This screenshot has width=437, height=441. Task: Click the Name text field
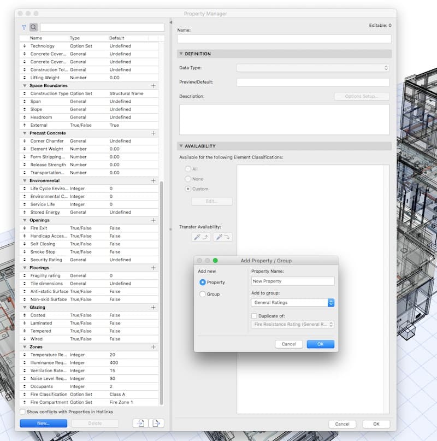(x=284, y=39)
